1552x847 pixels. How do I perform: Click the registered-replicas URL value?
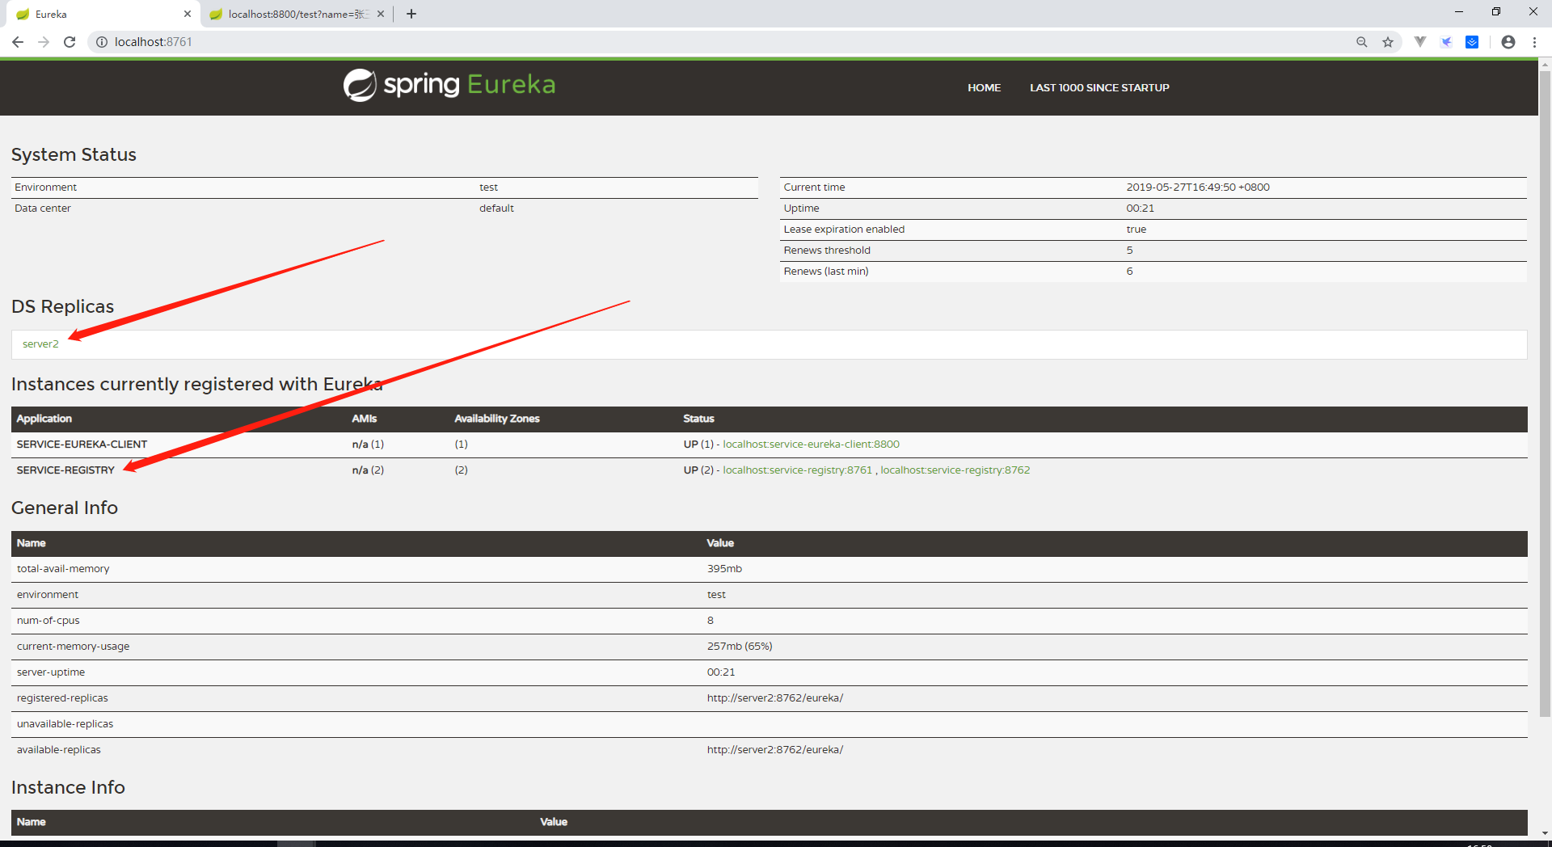775,698
